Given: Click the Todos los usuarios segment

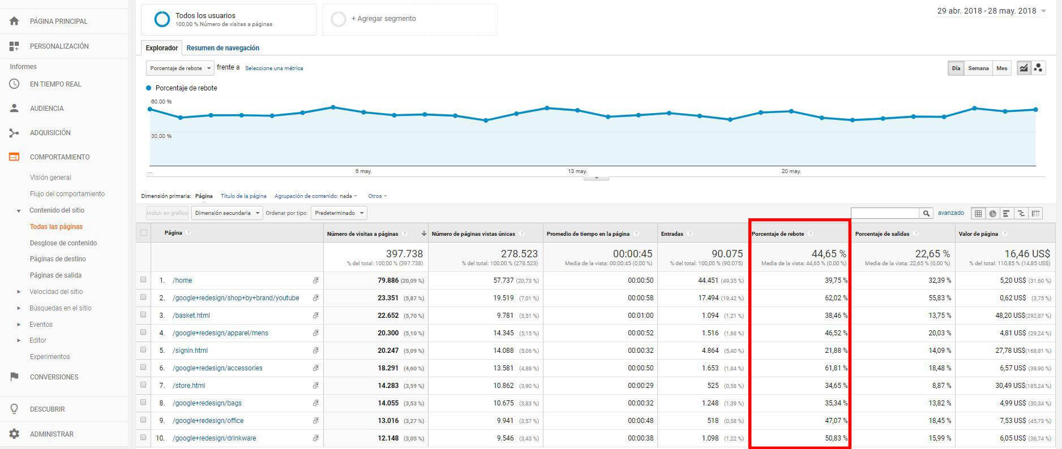Looking at the screenshot, I should 229,19.
